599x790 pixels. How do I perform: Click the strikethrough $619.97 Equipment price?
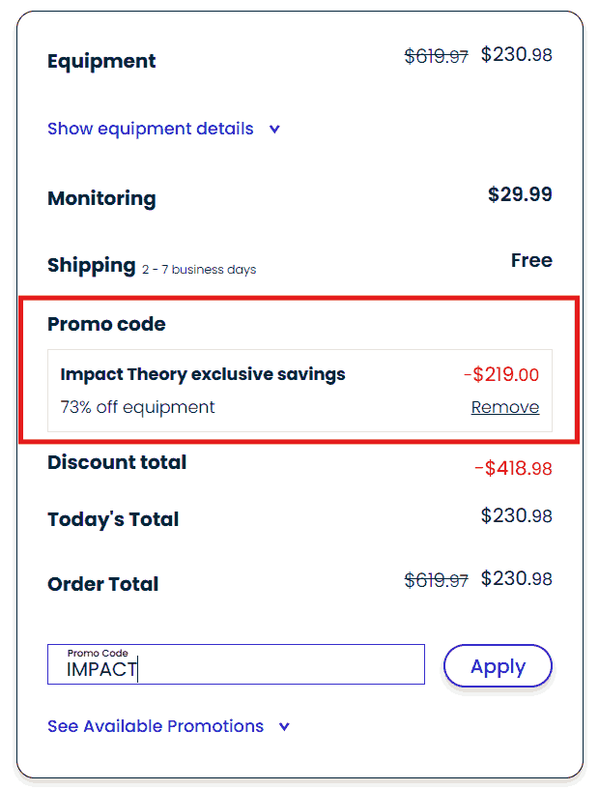click(x=436, y=56)
